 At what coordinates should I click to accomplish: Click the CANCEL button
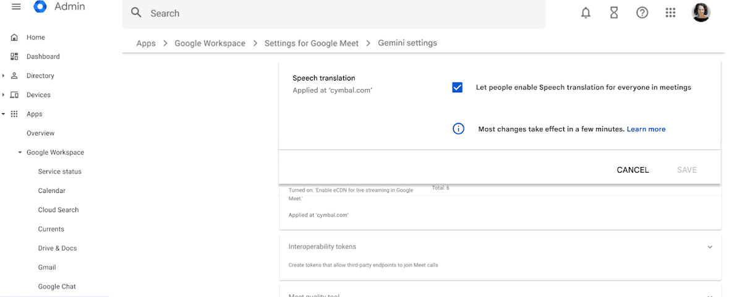pyautogui.click(x=633, y=170)
